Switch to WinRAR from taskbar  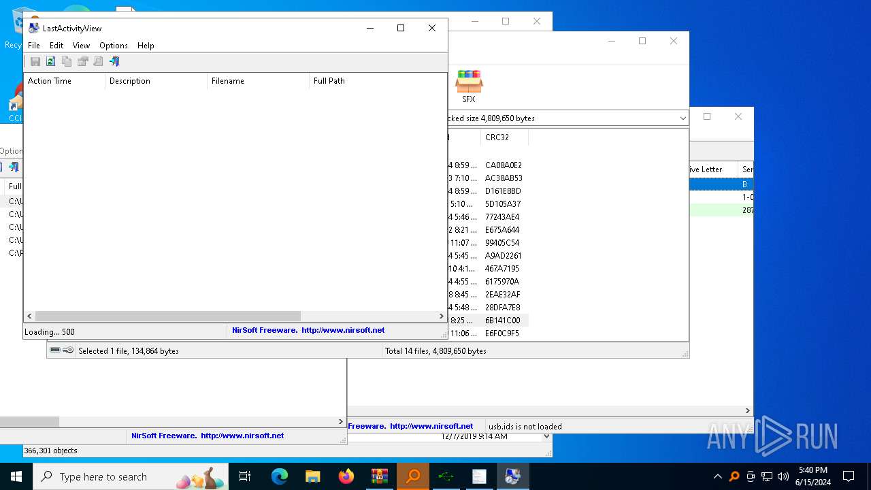pyautogui.click(x=380, y=476)
